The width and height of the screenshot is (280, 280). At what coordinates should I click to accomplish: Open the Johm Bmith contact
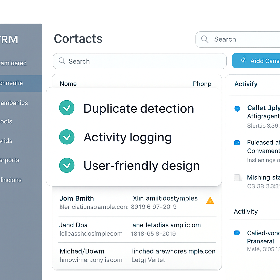[x=77, y=199]
